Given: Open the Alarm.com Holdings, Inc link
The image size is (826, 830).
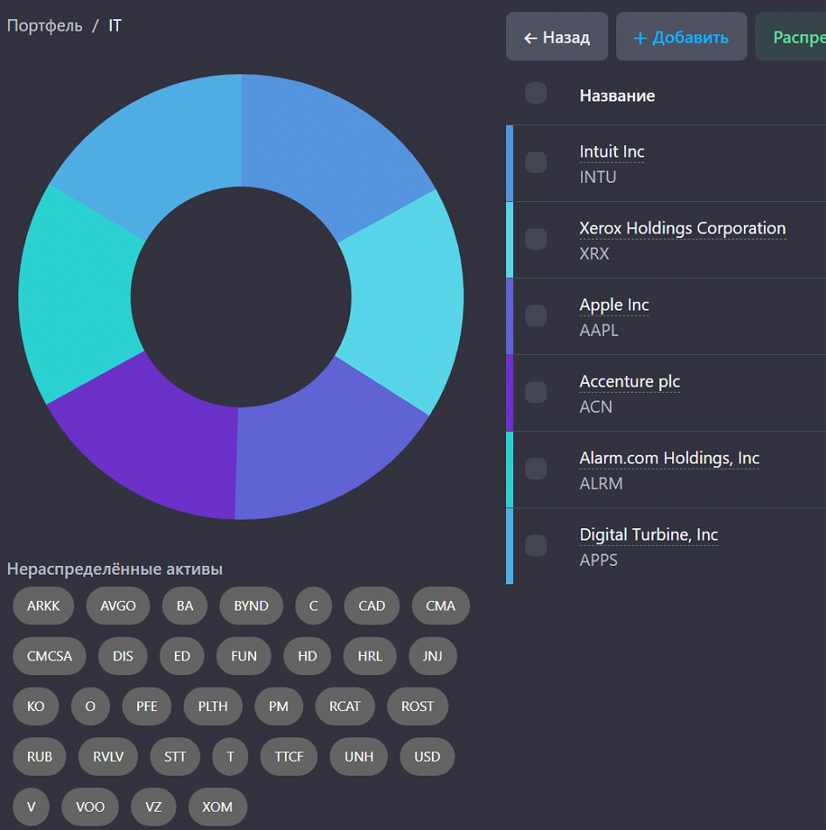Looking at the screenshot, I should [669, 458].
